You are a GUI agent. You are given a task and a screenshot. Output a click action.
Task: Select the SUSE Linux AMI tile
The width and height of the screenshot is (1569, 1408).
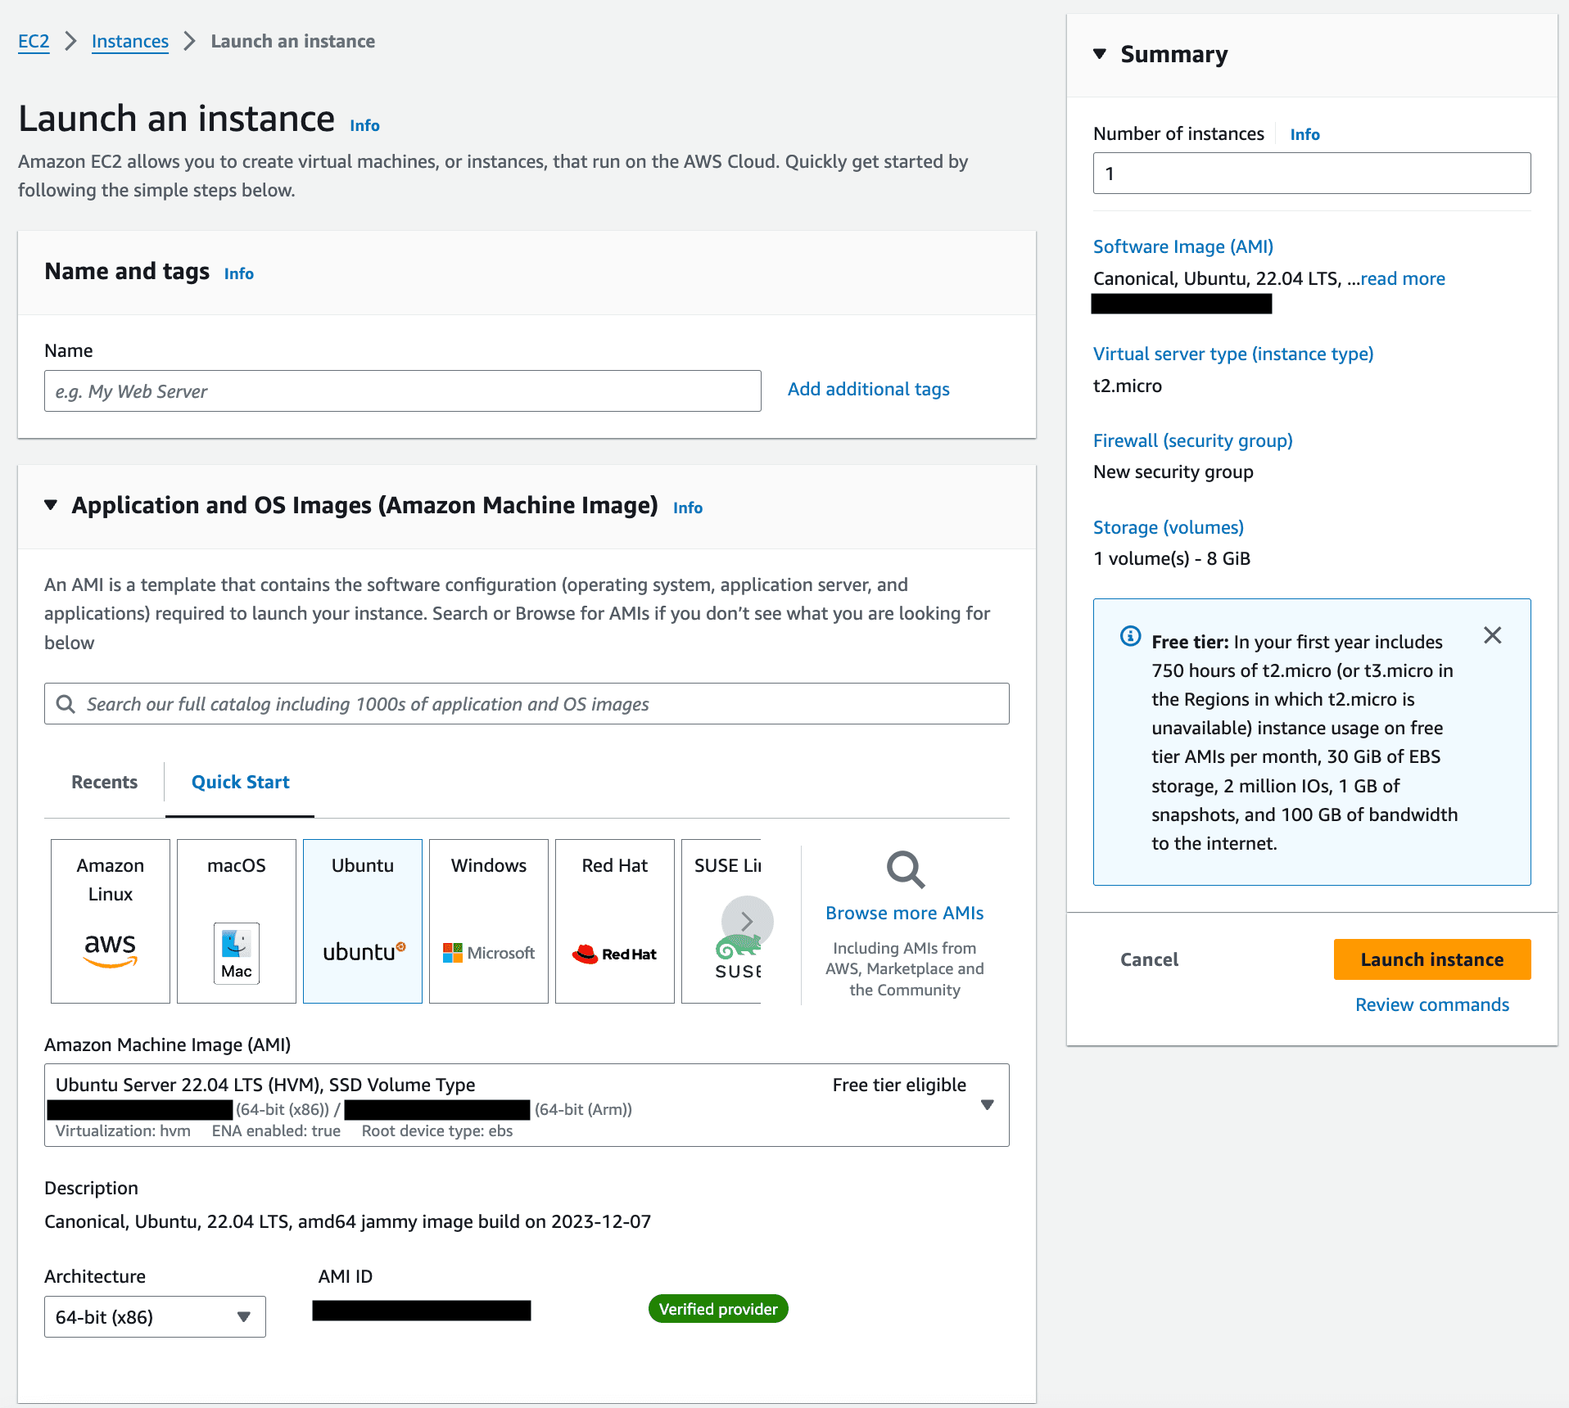(x=721, y=921)
